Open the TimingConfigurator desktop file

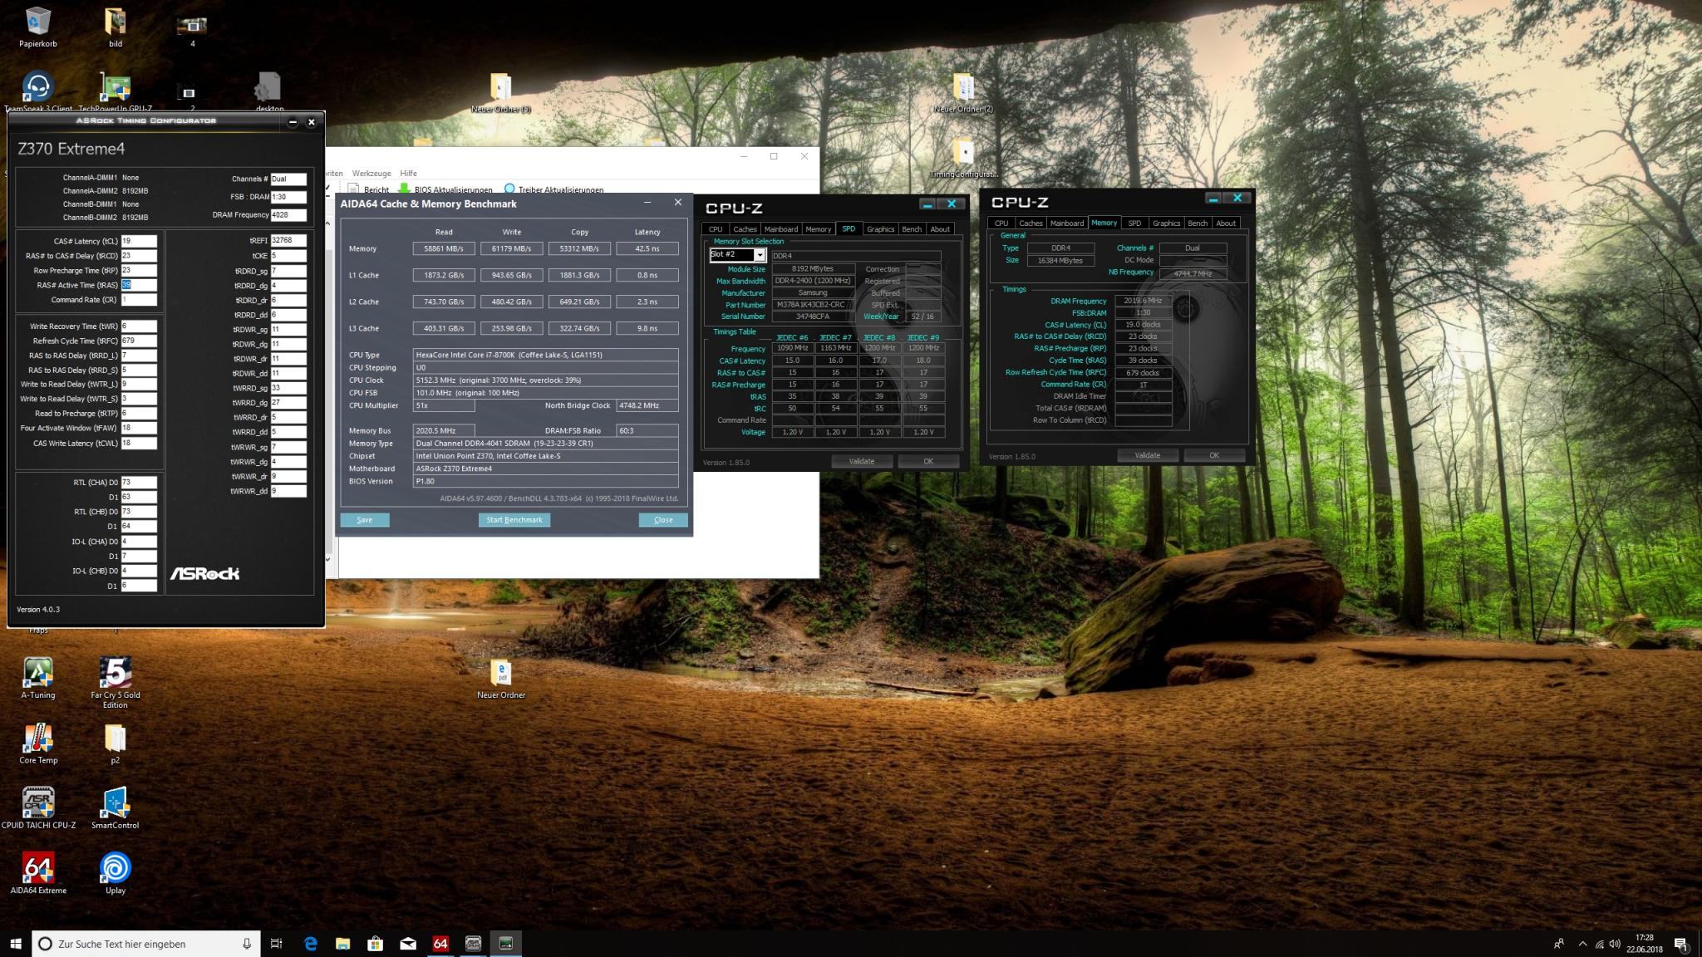(x=963, y=156)
